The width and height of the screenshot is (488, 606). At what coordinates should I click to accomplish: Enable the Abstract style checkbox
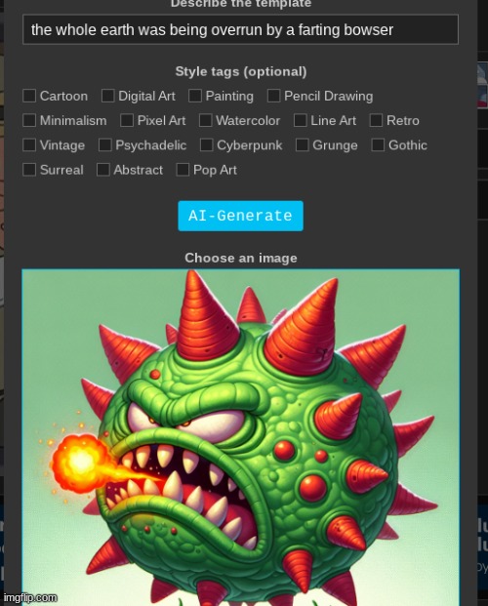(x=103, y=170)
